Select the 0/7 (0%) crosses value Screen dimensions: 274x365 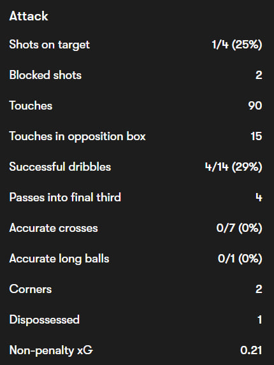click(x=240, y=228)
